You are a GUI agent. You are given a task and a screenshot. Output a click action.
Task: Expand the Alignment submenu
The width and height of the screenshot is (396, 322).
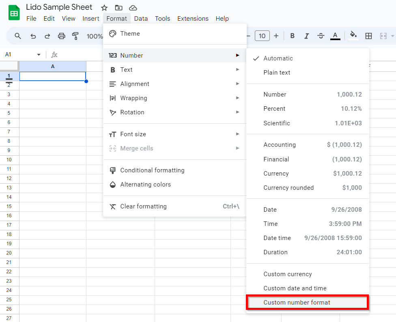pos(175,84)
